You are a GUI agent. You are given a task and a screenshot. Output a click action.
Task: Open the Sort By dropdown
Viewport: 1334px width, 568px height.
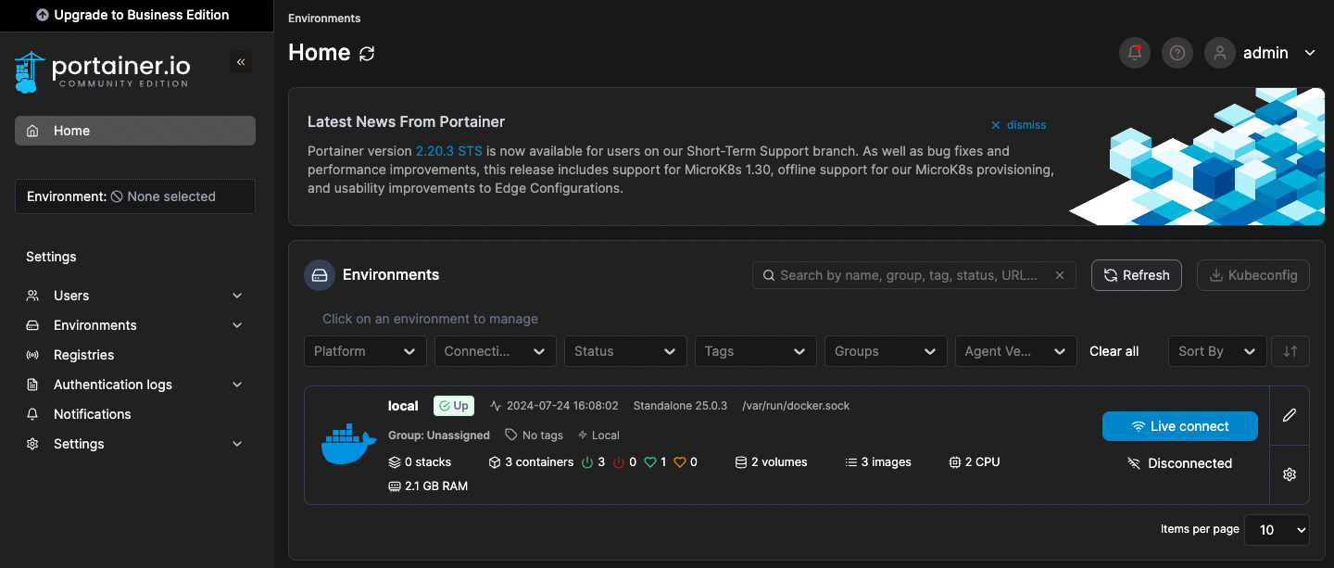pyautogui.click(x=1216, y=351)
